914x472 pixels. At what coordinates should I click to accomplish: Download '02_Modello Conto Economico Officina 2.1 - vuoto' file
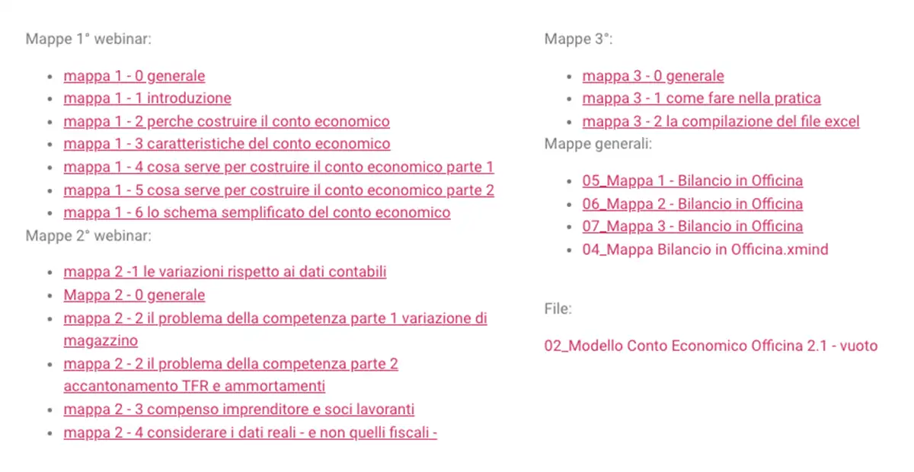(x=711, y=346)
